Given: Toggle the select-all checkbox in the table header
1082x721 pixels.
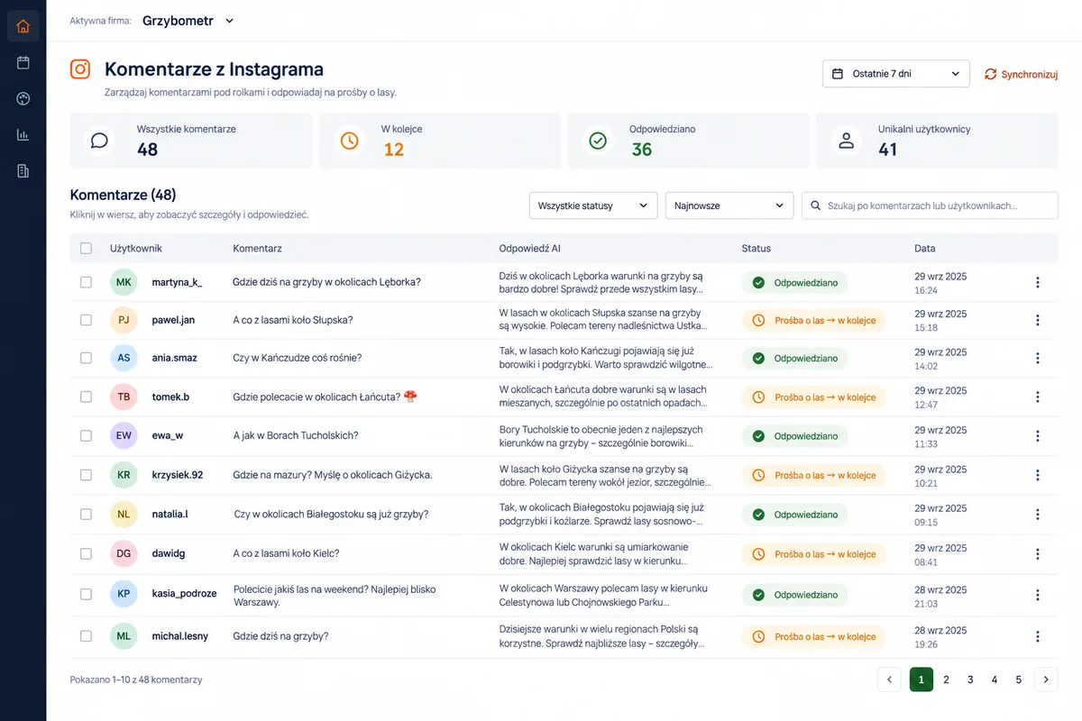Looking at the screenshot, I should (x=86, y=248).
